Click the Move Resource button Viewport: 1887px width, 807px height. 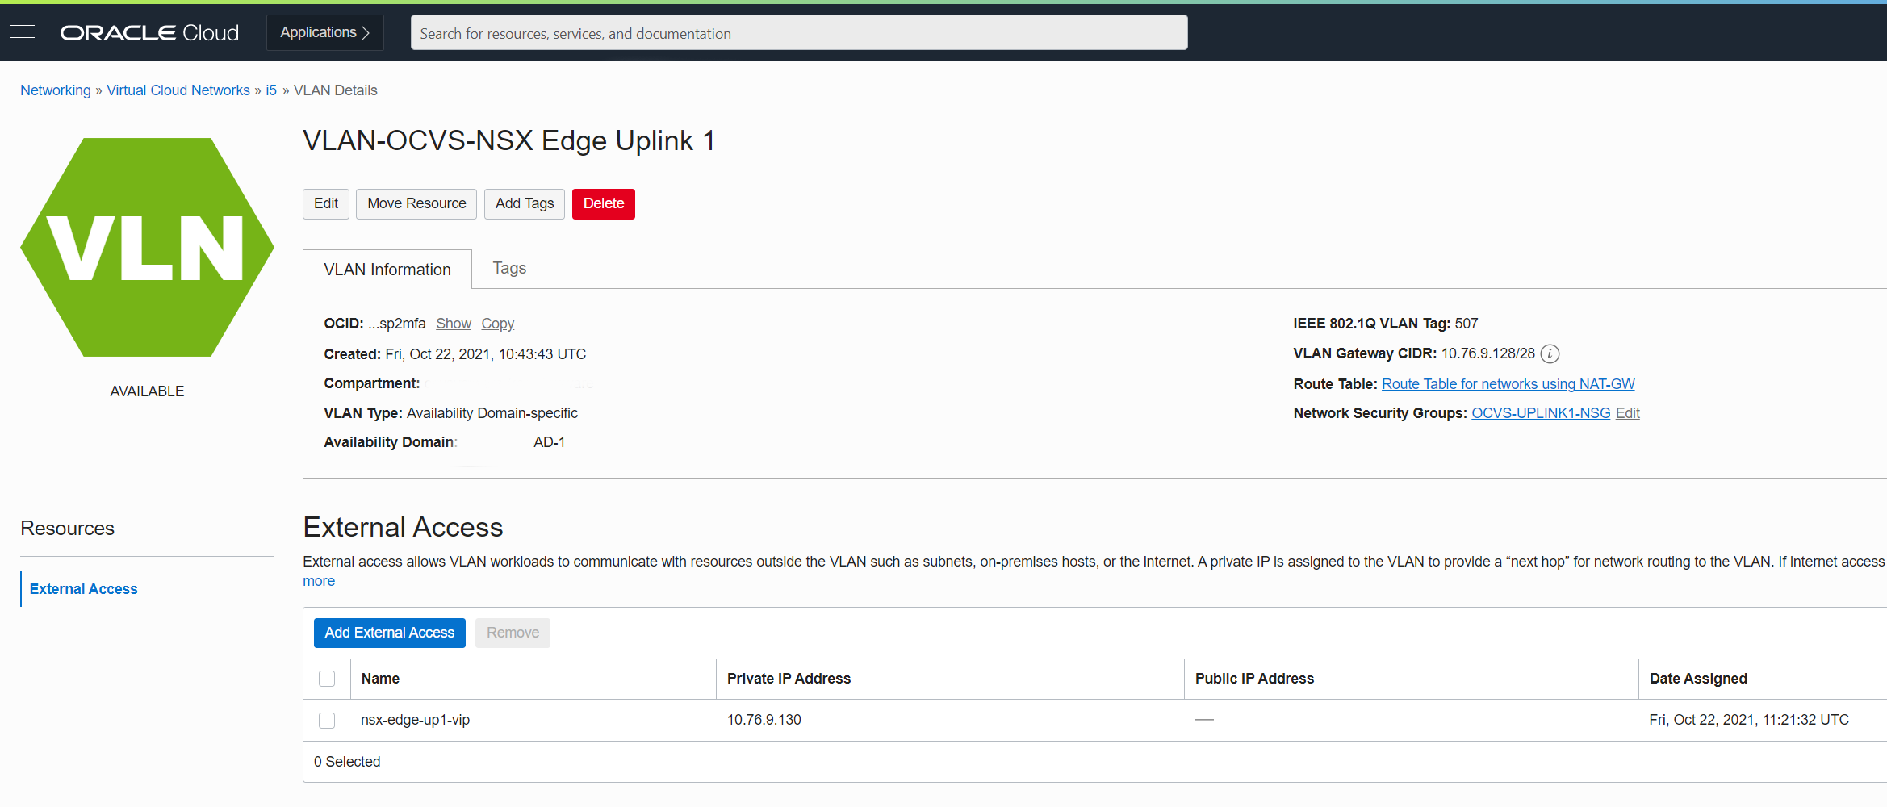tap(416, 203)
